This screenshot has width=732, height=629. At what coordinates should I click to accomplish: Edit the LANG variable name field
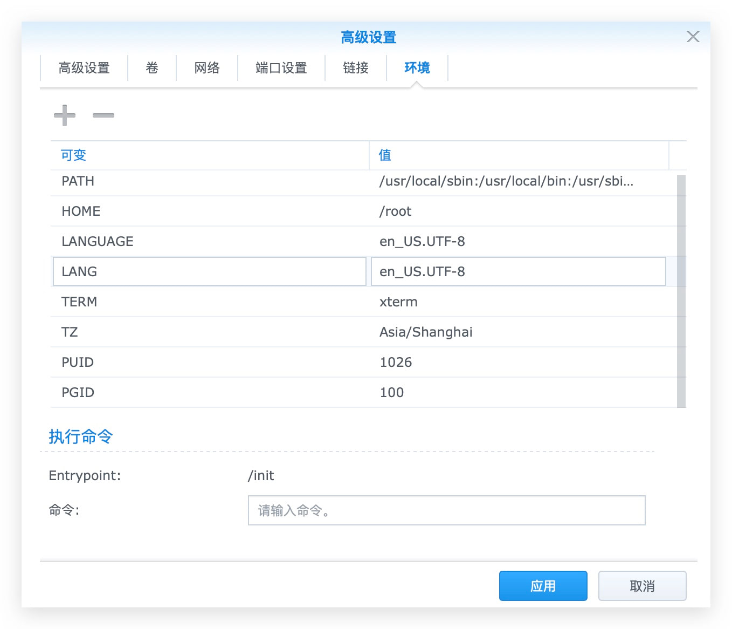pyautogui.click(x=210, y=271)
